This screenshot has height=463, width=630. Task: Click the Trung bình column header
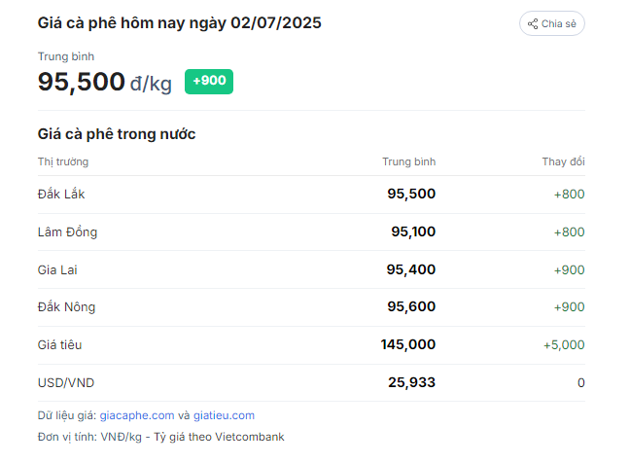tap(409, 161)
